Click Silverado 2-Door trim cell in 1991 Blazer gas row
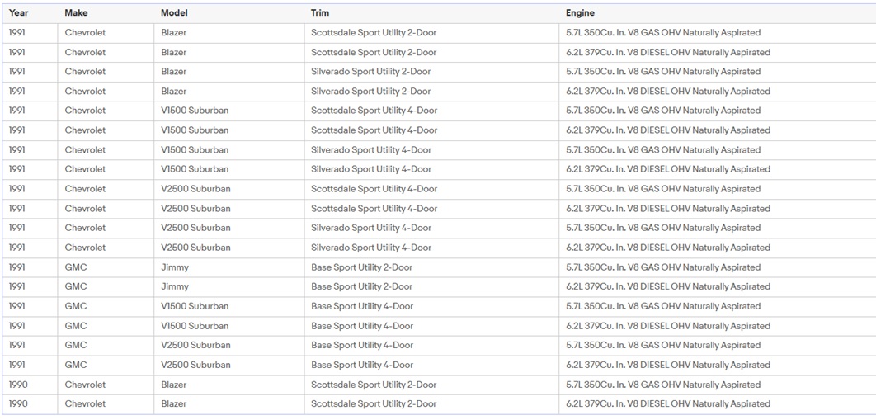This screenshot has width=876, height=420. tap(370, 72)
